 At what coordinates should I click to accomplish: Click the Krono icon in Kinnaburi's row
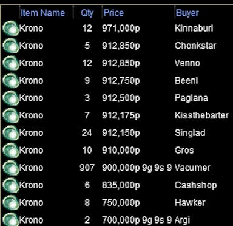(11, 29)
